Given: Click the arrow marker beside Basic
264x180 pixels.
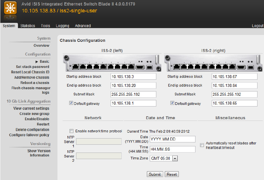Looking at the screenshot, I should coord(37,62).
